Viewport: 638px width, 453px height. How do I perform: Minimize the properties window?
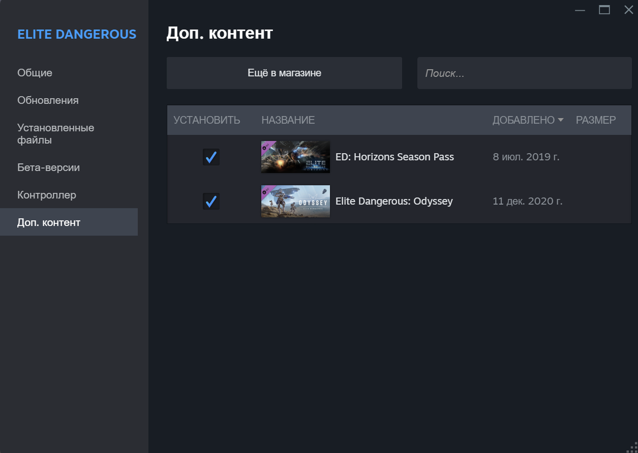(x=581, y=10)
